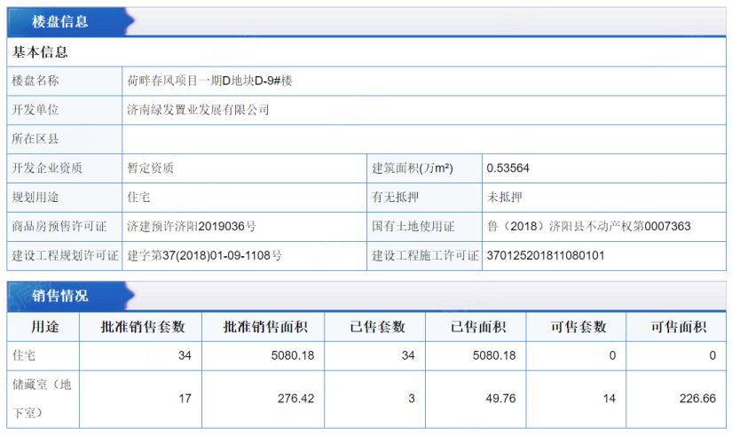Select storage approved units value 17
Viewport: 732px width, 435px height.
[185, 399]
